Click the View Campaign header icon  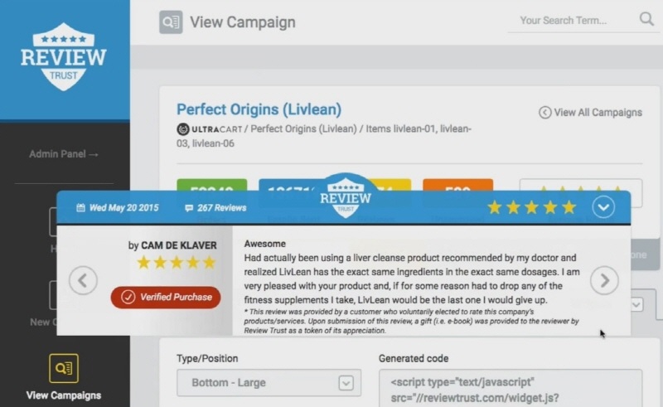coord(171,22)
